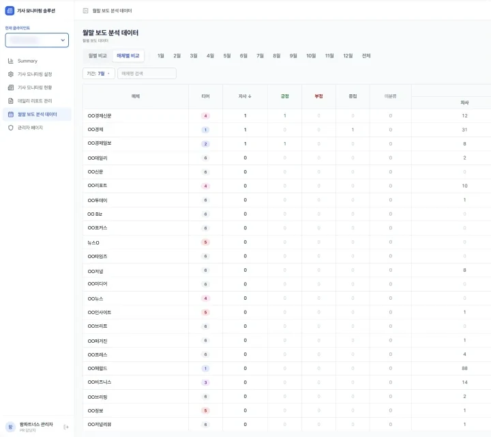Focus the 매체명 검색 search field

click(x=147, y=73)
